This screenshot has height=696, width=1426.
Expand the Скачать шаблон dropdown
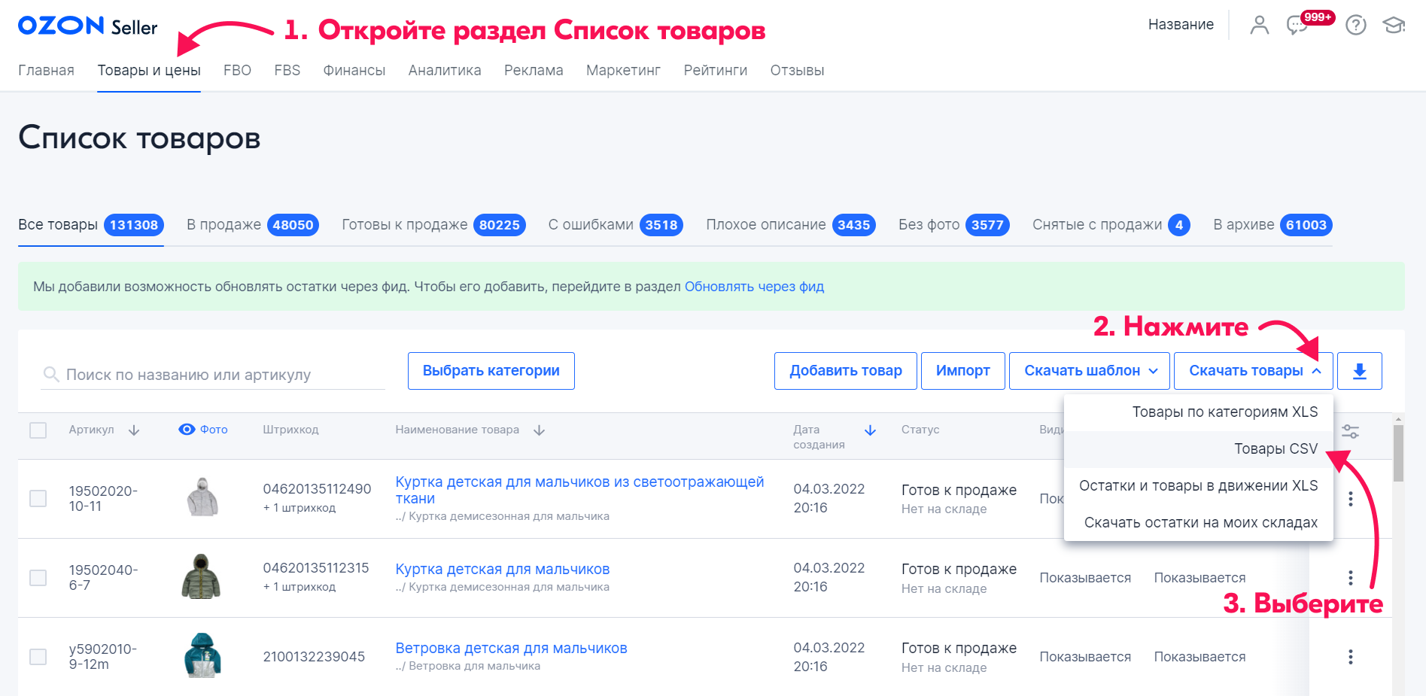click(1089, 371)
